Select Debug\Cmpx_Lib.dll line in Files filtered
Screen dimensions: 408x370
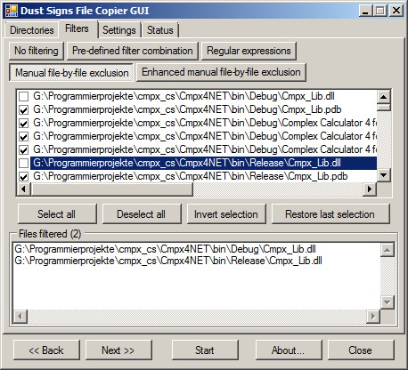[165, 249]
